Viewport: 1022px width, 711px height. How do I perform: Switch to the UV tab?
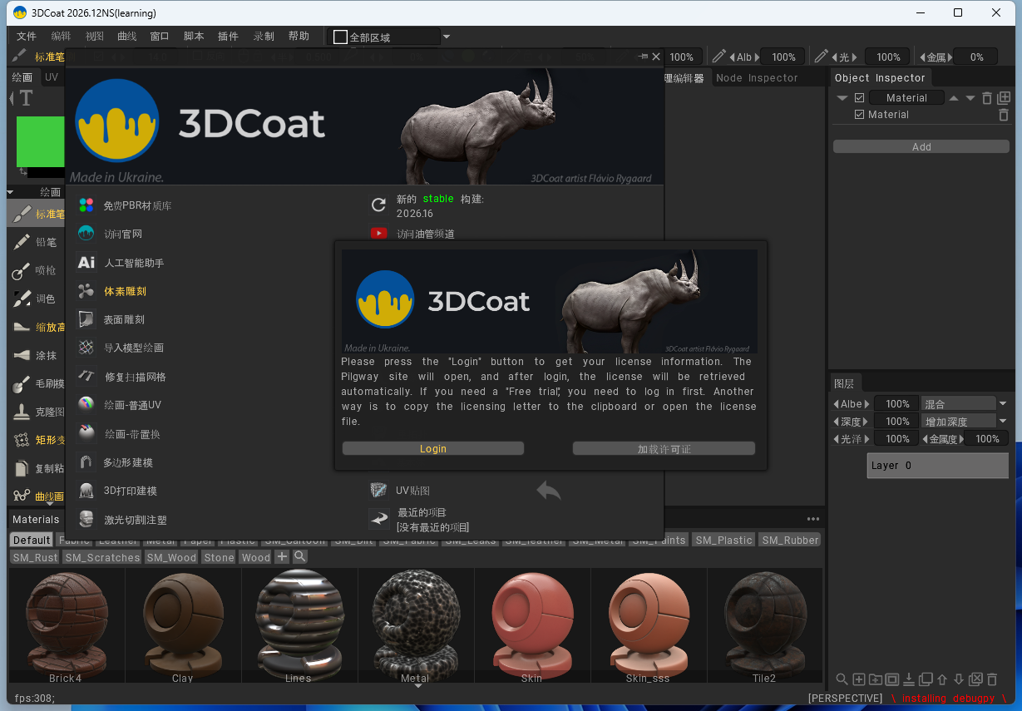(52, 77)
